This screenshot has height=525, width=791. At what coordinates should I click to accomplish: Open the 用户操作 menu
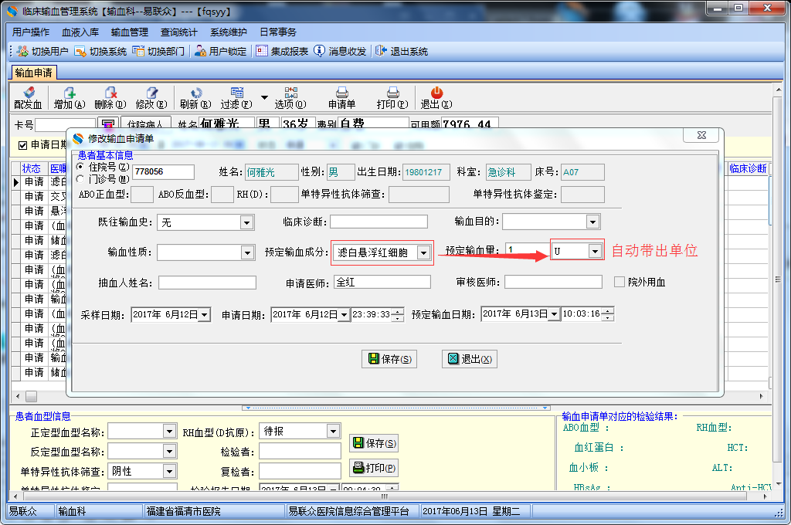tap(31, 32)
